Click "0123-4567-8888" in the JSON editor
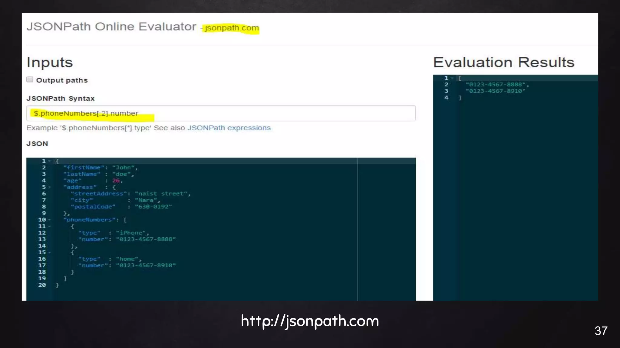 [x=146, y=239]
